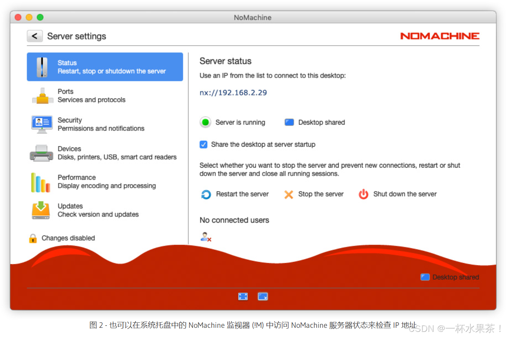Screen dimensions: 506x337
Task: Click the Server is running text
Action: [240, 122]
